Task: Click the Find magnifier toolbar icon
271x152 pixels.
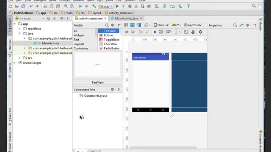Action: coord(66,6)
